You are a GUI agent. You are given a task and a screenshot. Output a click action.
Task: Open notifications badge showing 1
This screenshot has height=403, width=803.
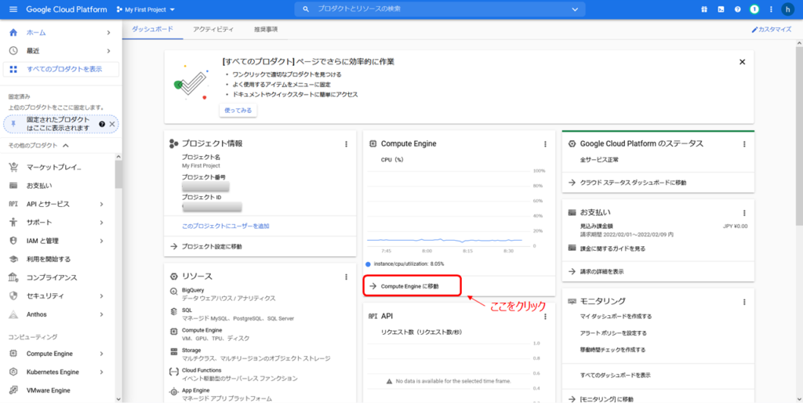click(754, 9)
